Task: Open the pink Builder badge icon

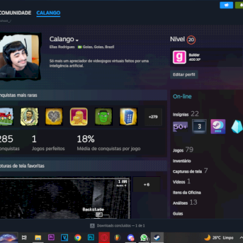Action: coord(179,57)
